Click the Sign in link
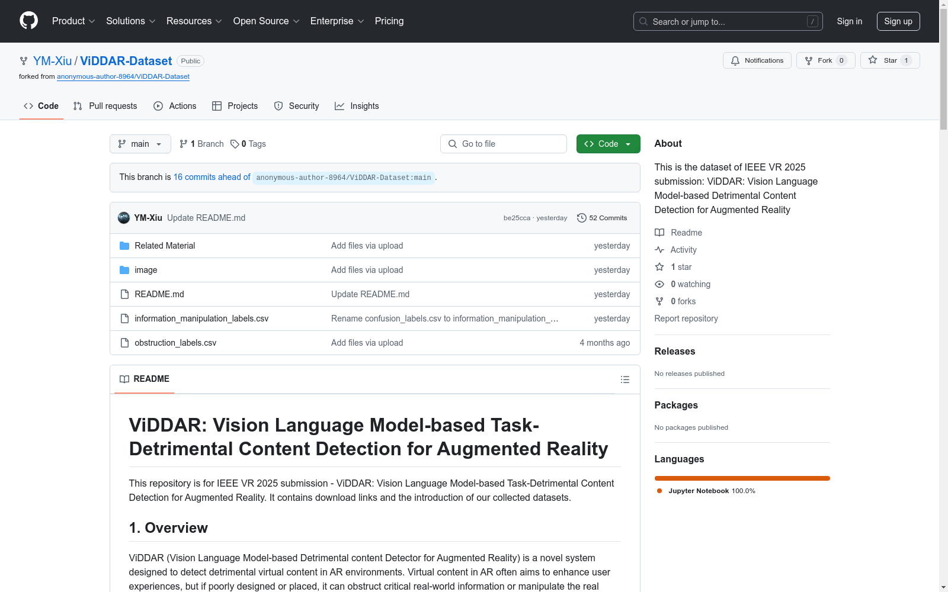Image resolution: width=948 pixels, height=592 pixels. (x=850, y=21)
